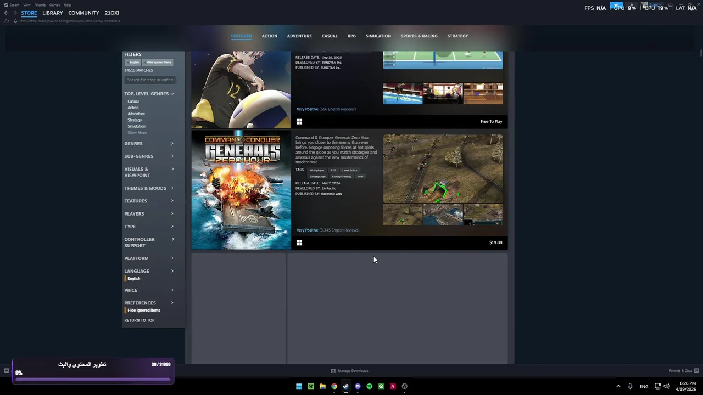The width and height of the screenshot is (703, 395).
Task: Open Electronic Arts publisher link
Action: (331, 194)
